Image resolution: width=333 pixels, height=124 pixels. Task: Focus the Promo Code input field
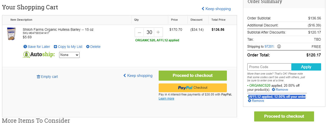click(269, 67)
